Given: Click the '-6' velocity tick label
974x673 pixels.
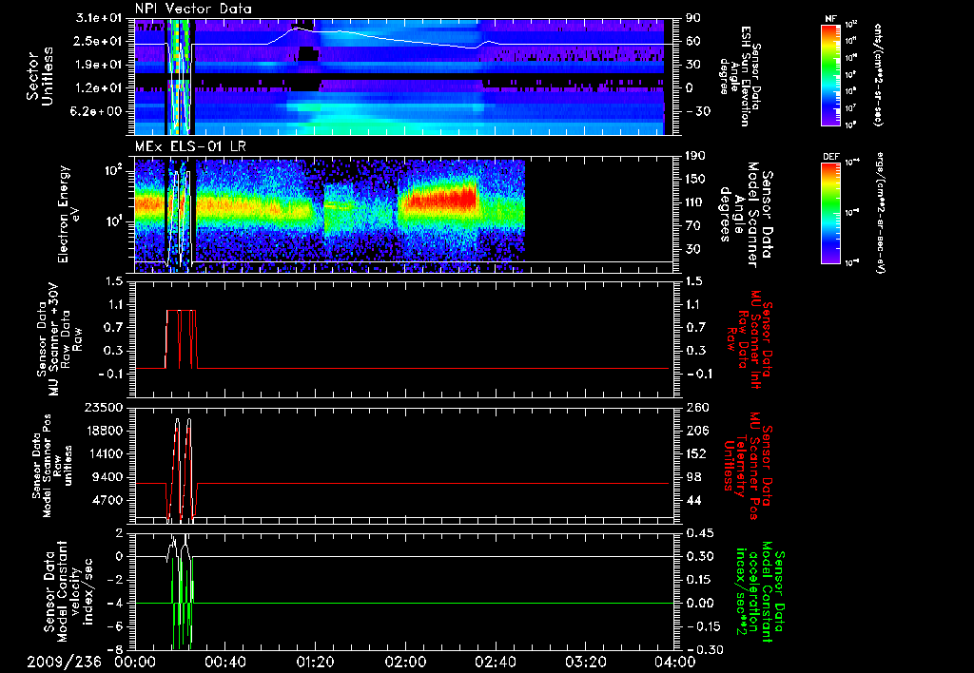Looking at the screenshot, I should 115,626.
